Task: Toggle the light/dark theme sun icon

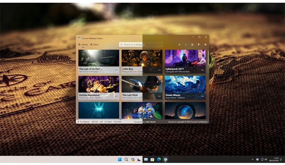Action: 179,45
